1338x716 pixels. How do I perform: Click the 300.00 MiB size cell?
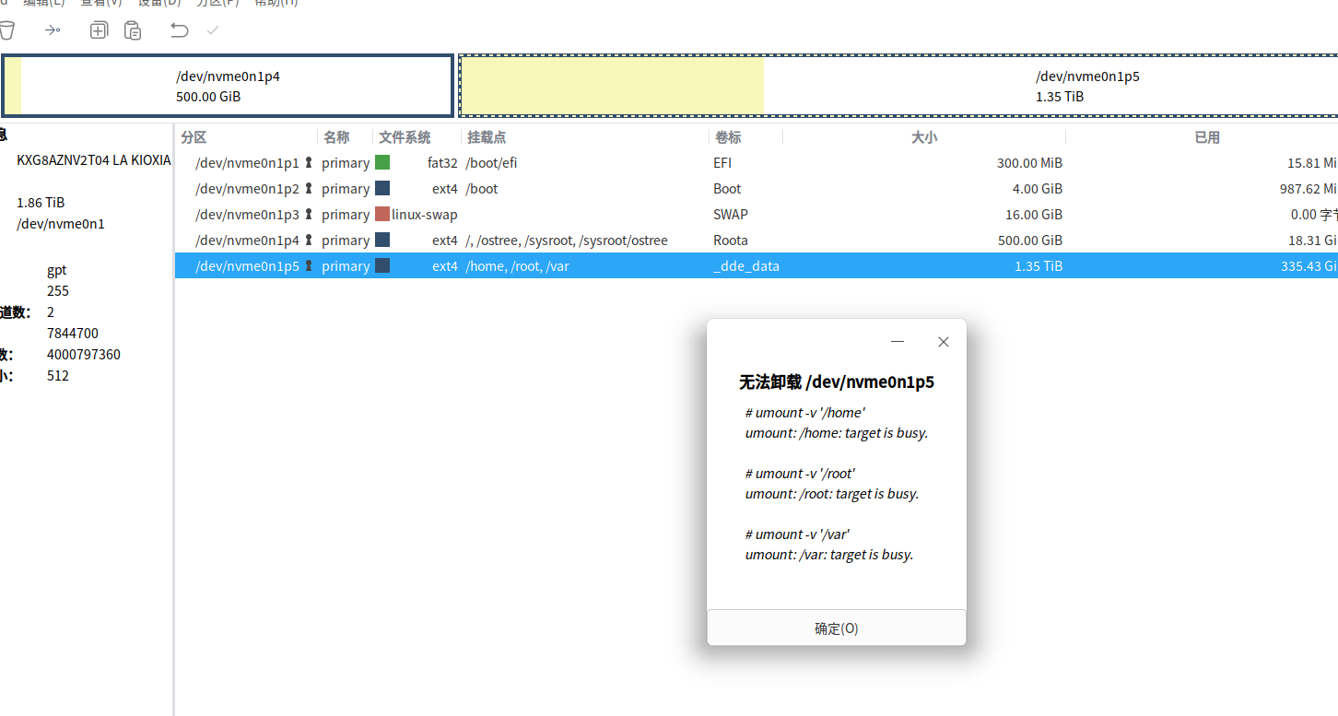pos(1029,163)
